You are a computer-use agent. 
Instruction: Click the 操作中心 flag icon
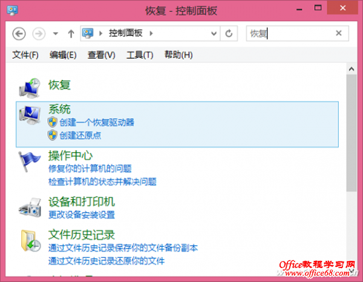click(29, 162)
